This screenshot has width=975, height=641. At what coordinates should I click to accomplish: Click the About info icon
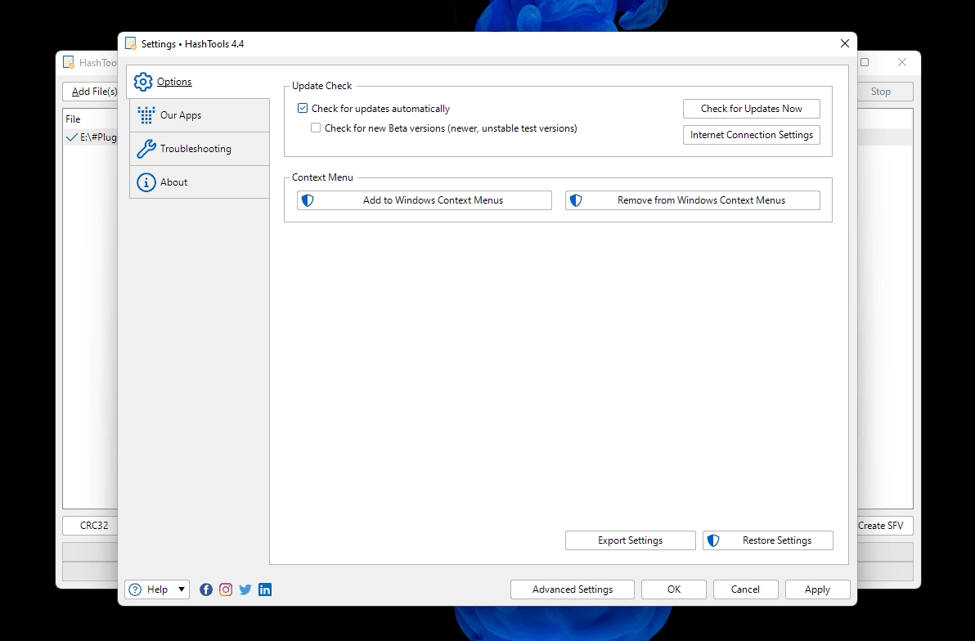[x=146, y=182]
